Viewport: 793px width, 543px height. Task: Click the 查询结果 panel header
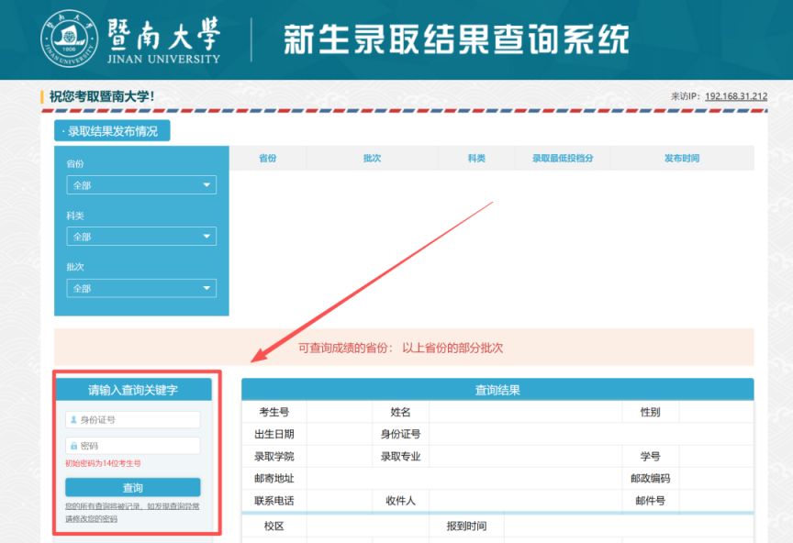coord(497,390)
